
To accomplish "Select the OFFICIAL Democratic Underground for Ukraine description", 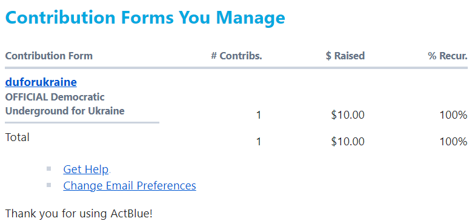I will coord(65,104).
